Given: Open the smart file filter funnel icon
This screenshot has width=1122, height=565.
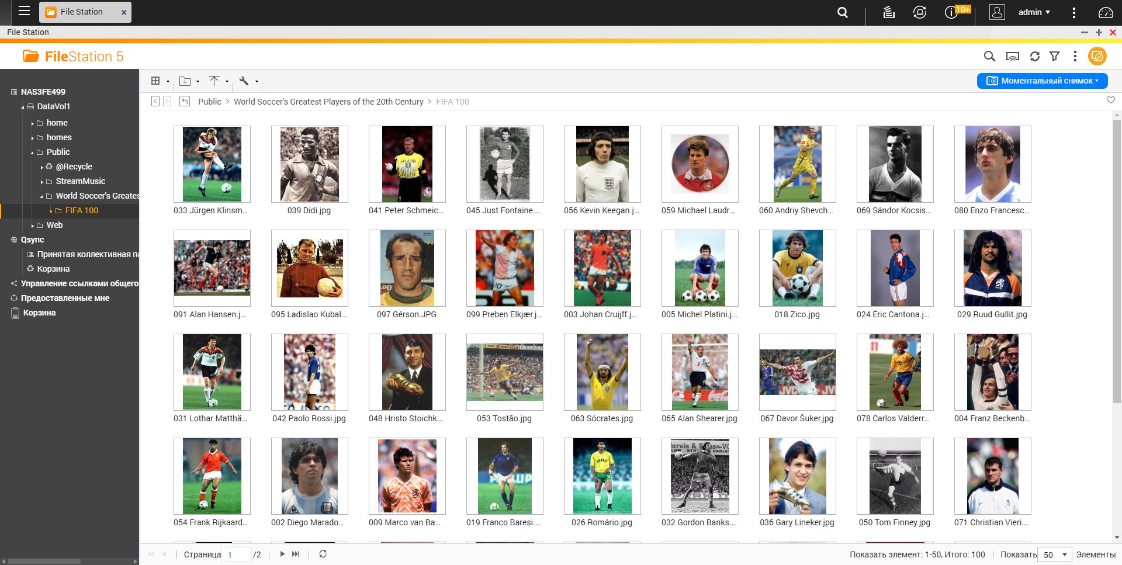Looking at the screenshot, I should coord(1054,56).
